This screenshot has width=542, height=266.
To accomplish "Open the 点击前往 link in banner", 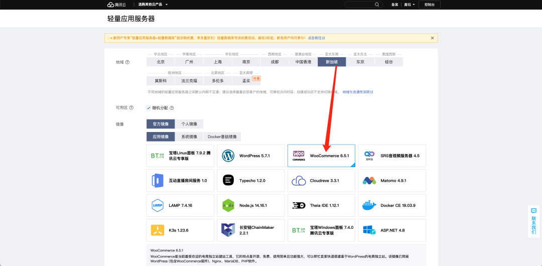I will click(316, 38).
